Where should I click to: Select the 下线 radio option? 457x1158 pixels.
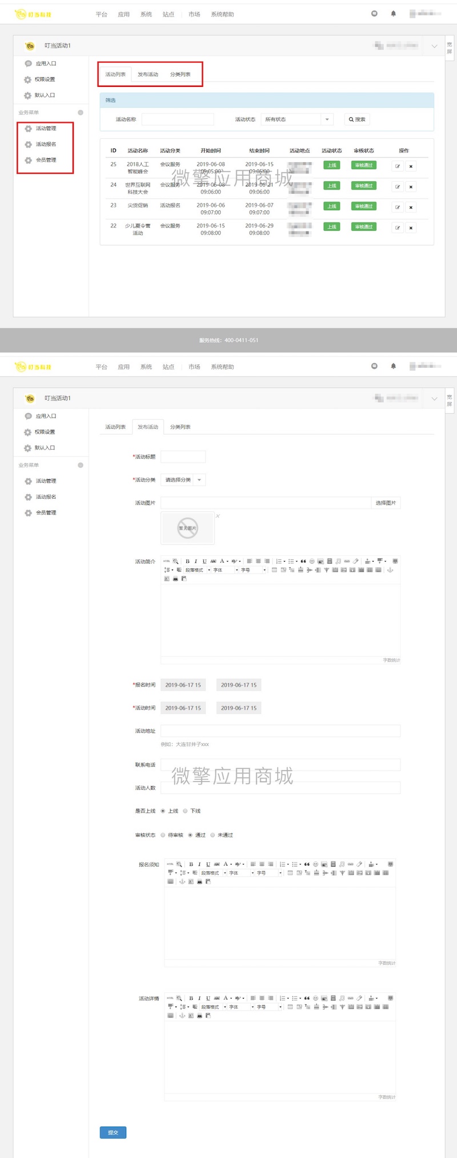click(185, 811)
